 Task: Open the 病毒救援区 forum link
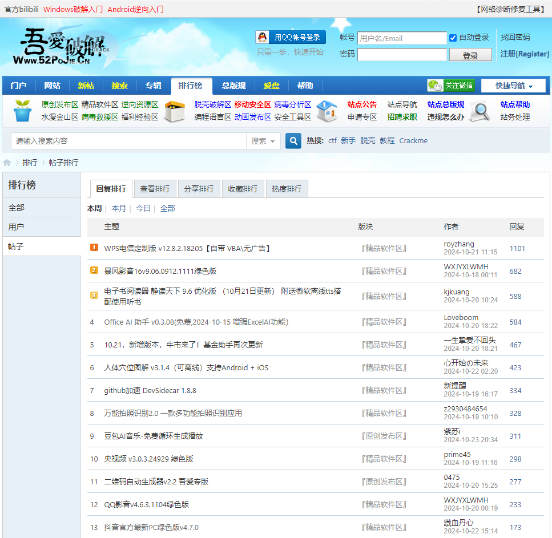[100, 117]
